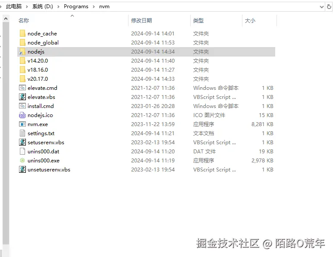Click the 2023-01-26 20:28 date of install.cmd
This screenshot has width=333, height=257.
click(x=153, y=106)
